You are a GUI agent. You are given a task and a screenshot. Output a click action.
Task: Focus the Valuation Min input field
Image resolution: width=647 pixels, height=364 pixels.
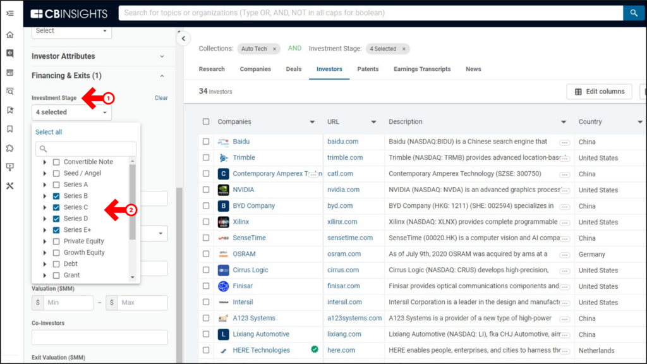[x=68, y=303]
